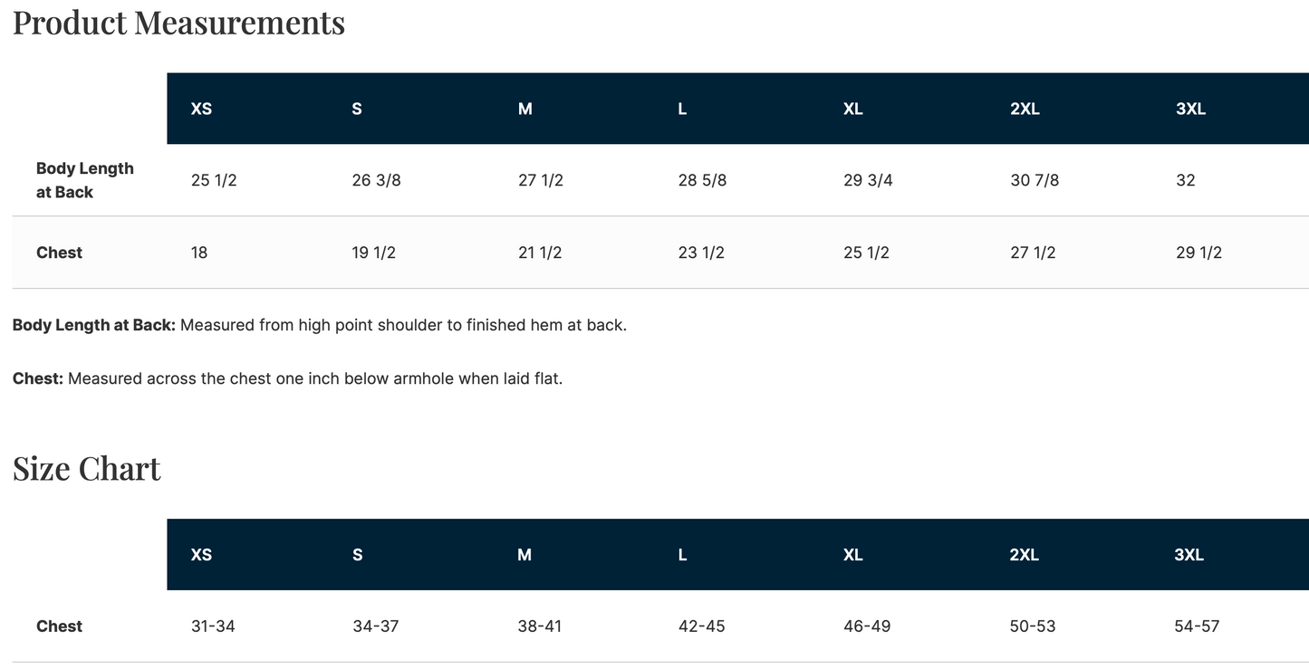Click the Chest row label in Product Measurements
1309x669 pixels.
coord(59,253)
